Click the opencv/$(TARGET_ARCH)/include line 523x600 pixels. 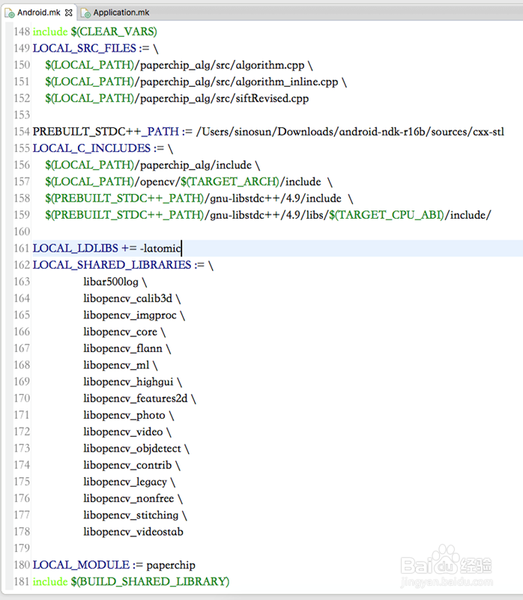click(x=189, y=181)
